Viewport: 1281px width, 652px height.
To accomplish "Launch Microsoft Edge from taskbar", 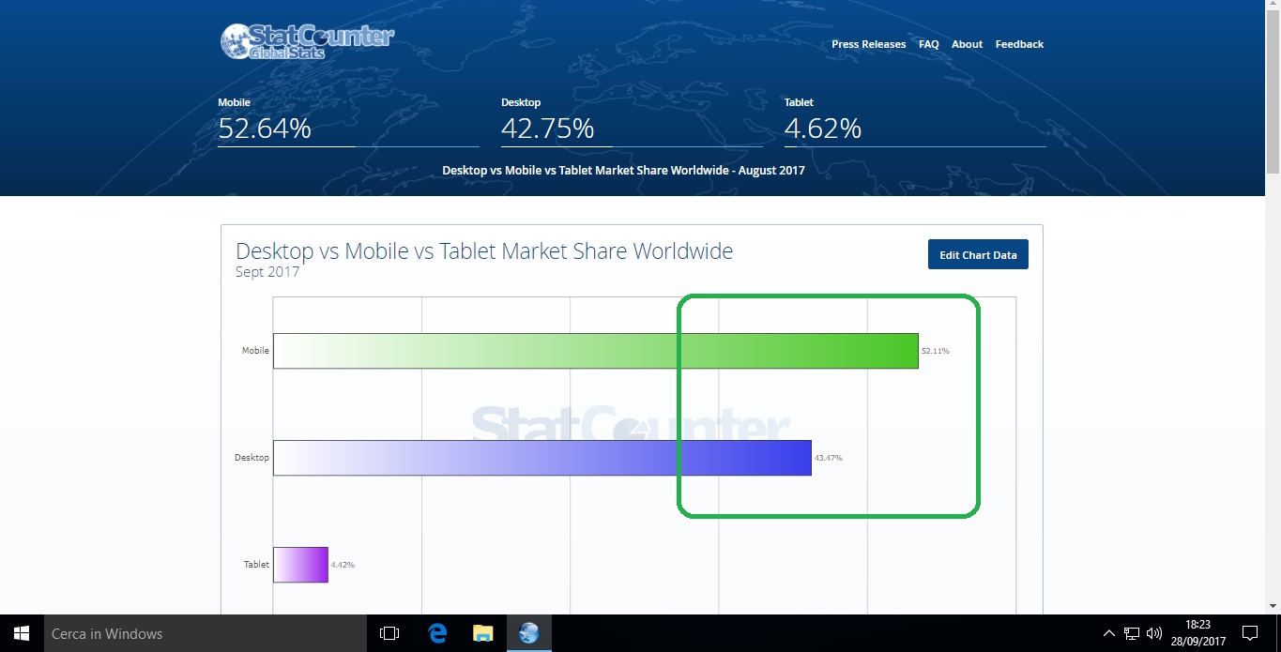I will [437, 633].
